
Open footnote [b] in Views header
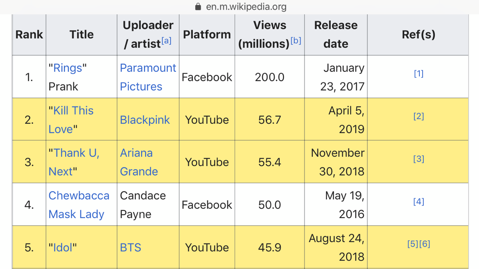(x=296, y=40)
